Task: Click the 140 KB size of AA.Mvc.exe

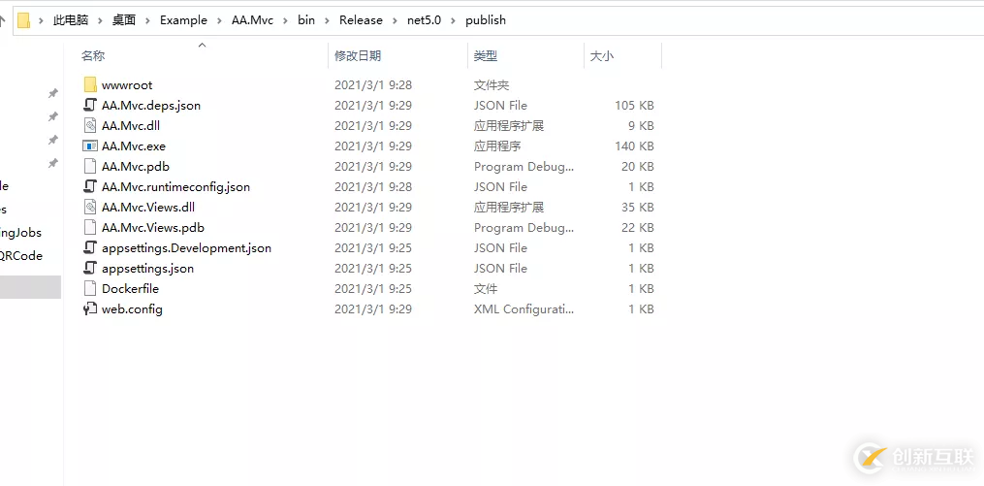Action: point(634,146)
